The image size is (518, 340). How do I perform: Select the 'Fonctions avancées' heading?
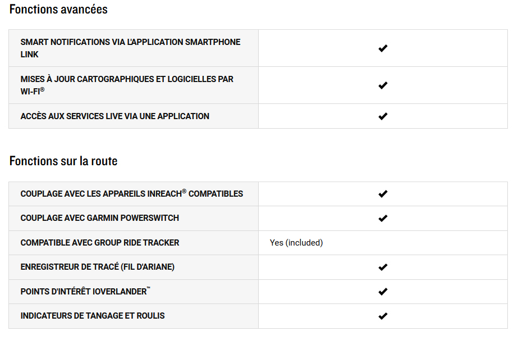[58, 9]
